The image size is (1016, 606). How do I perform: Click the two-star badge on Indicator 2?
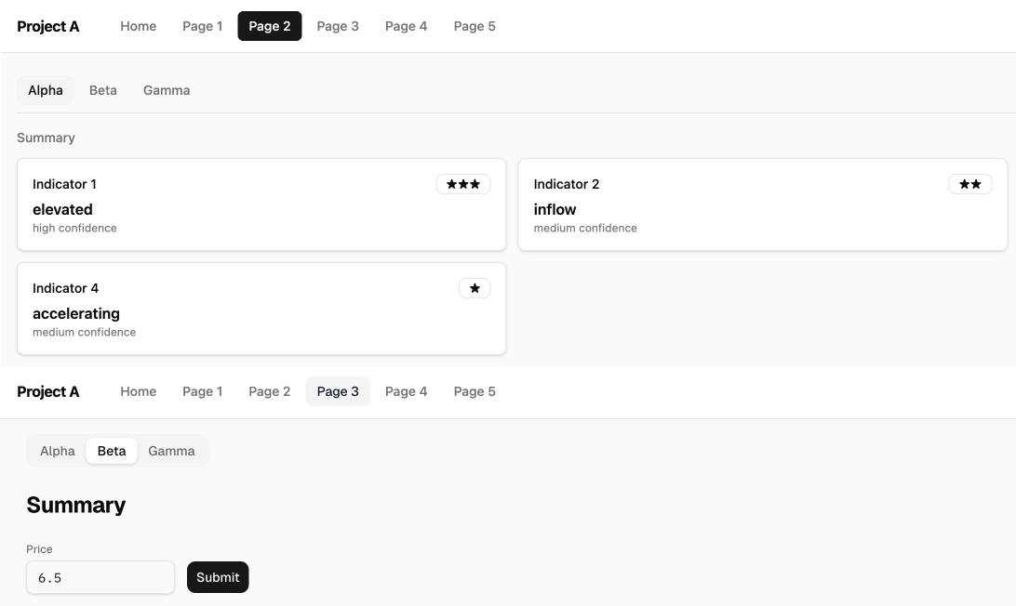pyautogui.click(x=969, y=184)
